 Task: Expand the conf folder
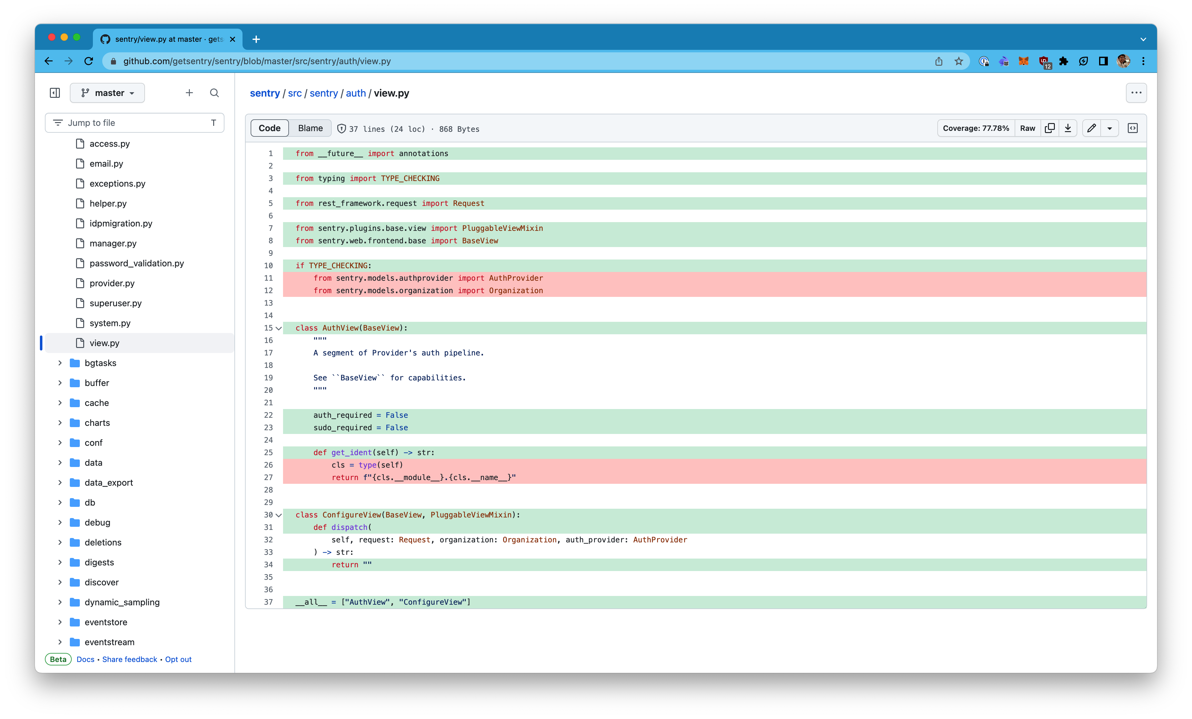pos(60,442)
